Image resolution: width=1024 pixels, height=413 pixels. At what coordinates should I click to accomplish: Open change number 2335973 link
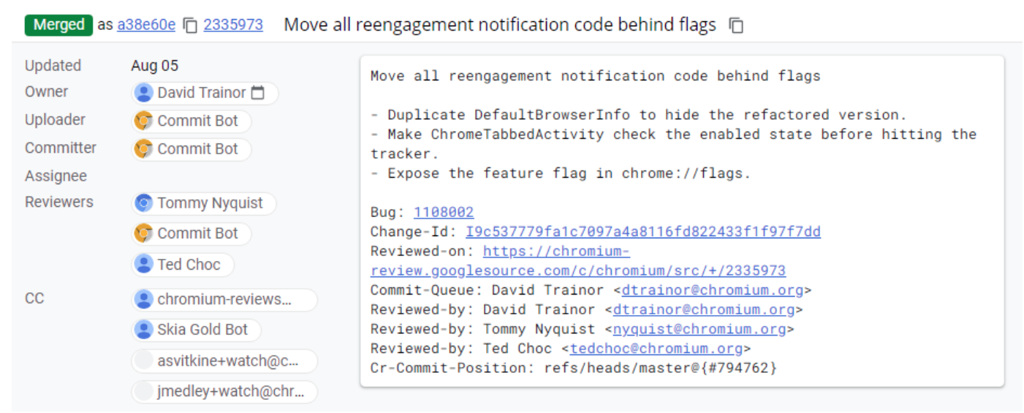coord(233,25)
